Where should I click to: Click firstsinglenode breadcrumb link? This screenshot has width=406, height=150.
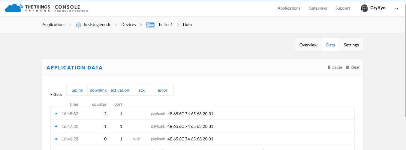coord(98,25)
